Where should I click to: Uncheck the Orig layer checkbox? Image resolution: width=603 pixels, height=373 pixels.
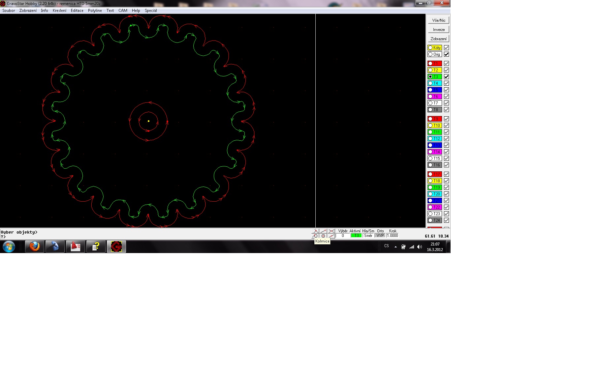446,54
